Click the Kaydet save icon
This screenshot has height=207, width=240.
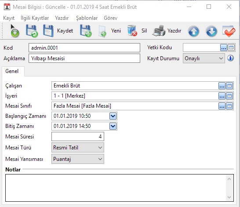48,31
